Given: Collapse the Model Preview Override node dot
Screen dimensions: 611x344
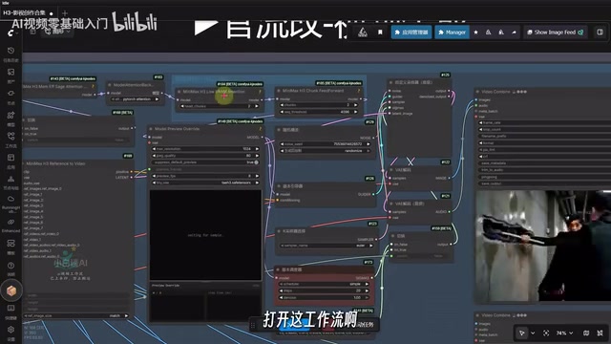Looking at the screenshot, I should [x=151, y=129].
